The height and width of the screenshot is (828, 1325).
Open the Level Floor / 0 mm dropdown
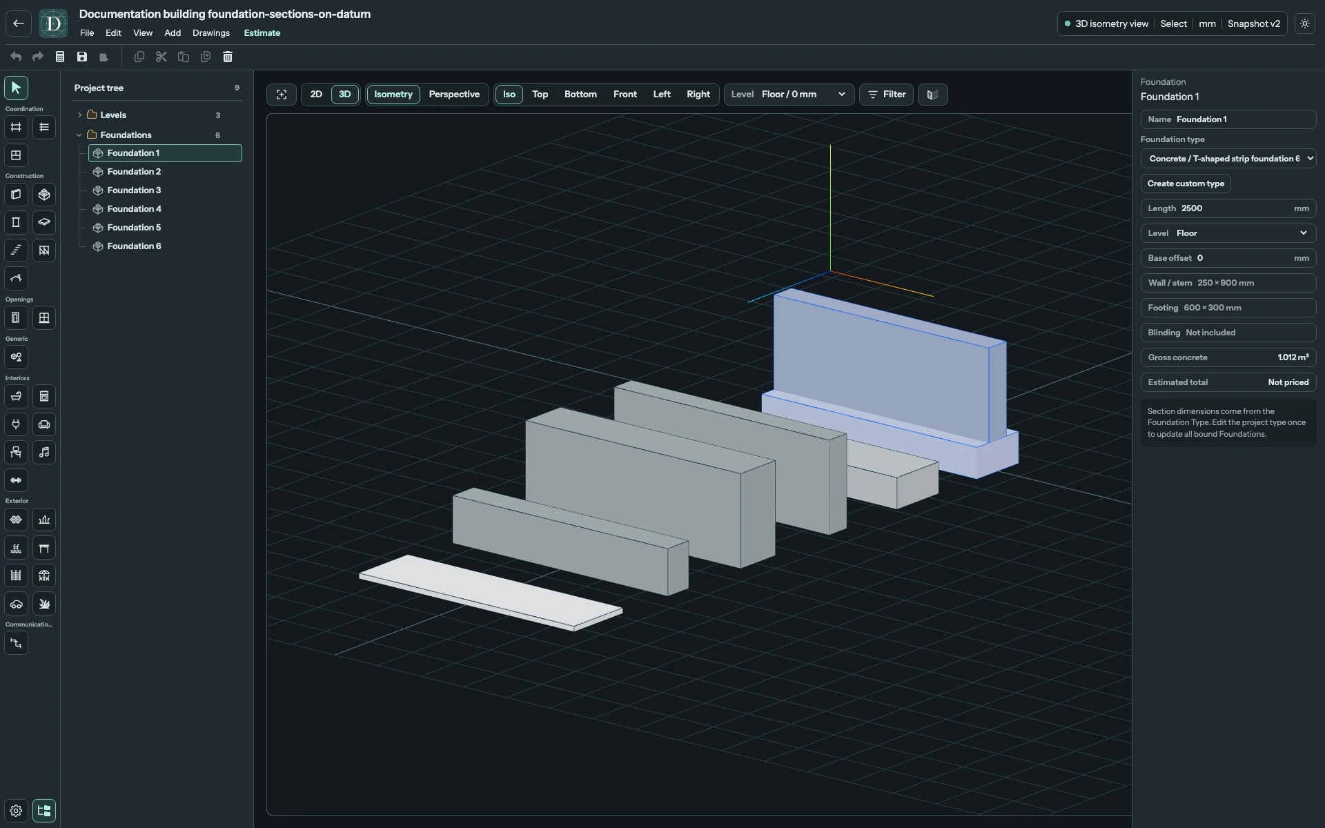coord(789,95)
